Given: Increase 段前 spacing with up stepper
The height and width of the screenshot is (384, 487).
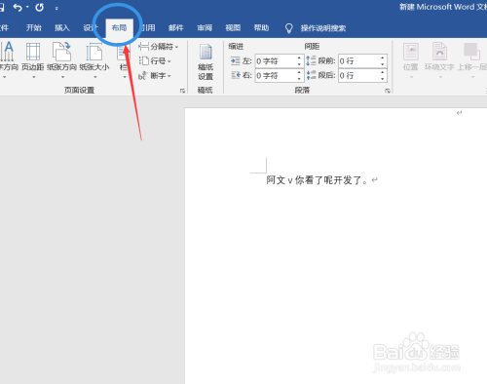Looking at the screenshot, I should [x=382, y=58].
